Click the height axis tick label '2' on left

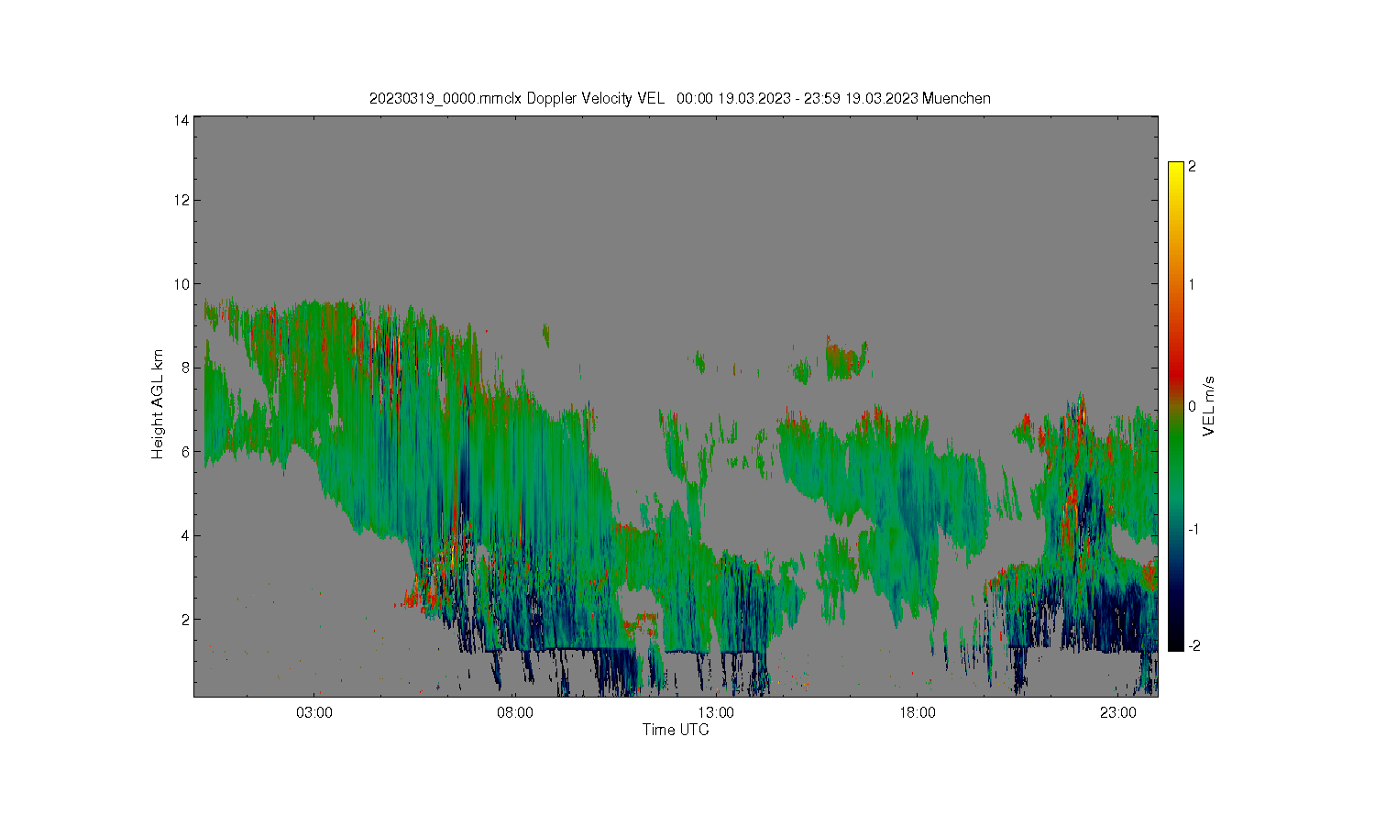pos(186,620)
